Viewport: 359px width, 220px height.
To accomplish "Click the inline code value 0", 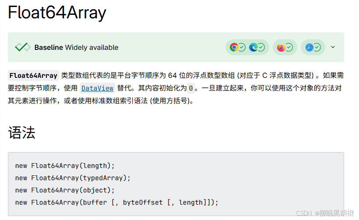I will click(x=191, y=88).
